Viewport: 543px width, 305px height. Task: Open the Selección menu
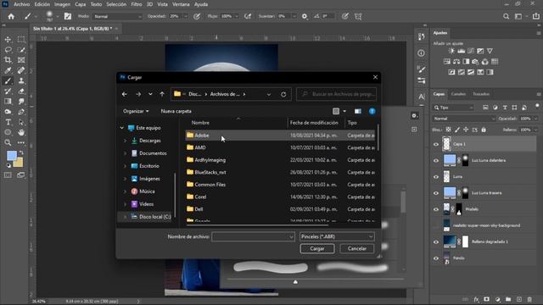pyautogui.click(x=116, y=4)
